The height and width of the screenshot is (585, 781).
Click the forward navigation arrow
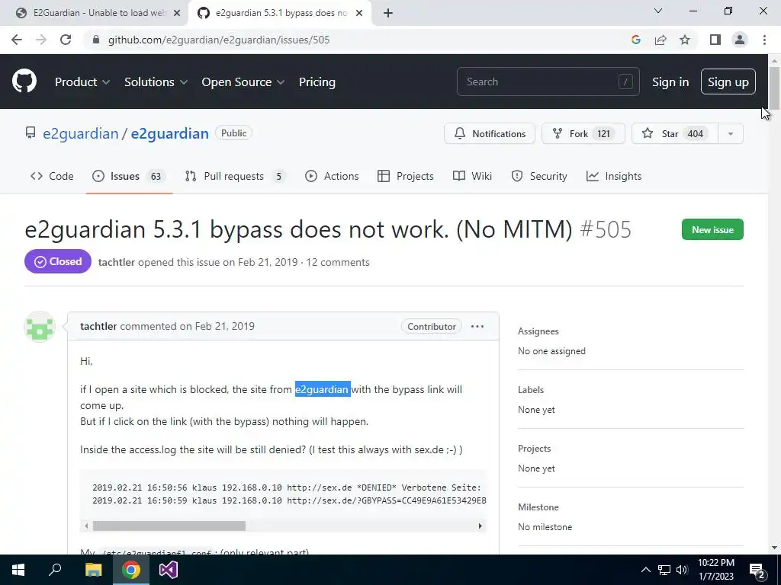pos(41,40)
